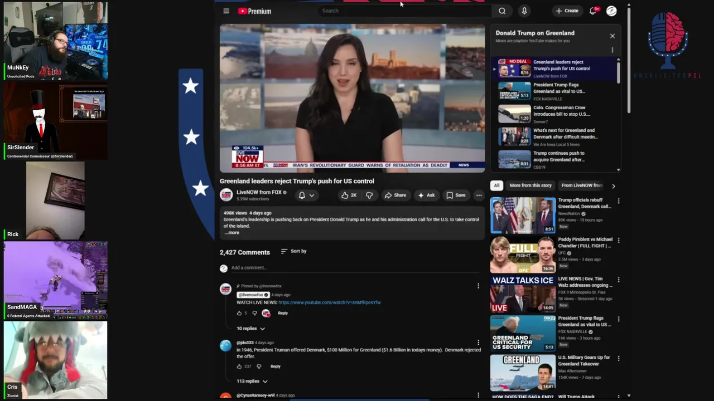The width and height of the screenshot is (714, 401).
Task: Open options for President Trump flags recommendation
Action: click(618, 319)
